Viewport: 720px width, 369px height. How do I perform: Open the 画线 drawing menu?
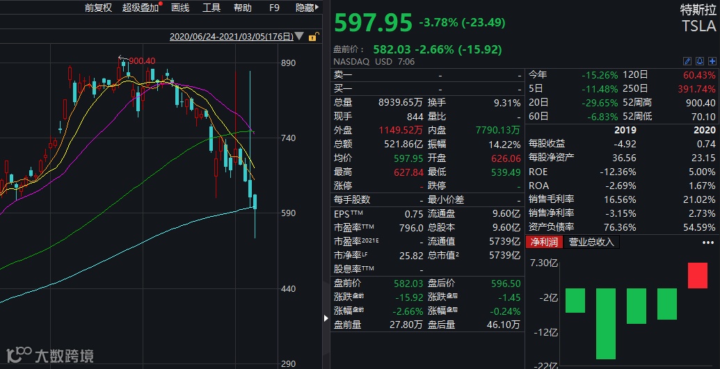point(180,8)
